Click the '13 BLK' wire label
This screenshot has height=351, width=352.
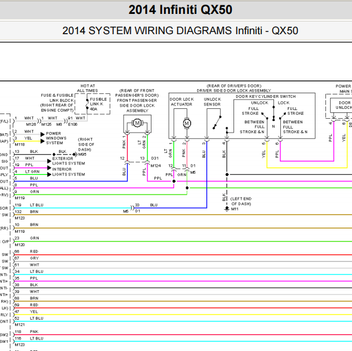pyautogui.click(x=26, y=152)
